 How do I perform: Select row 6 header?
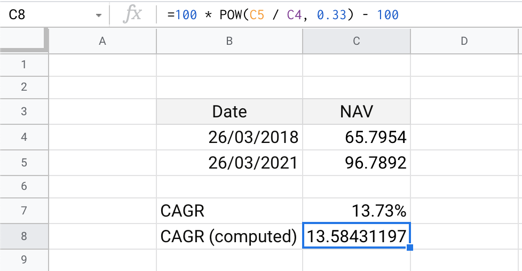coord(24,186)
